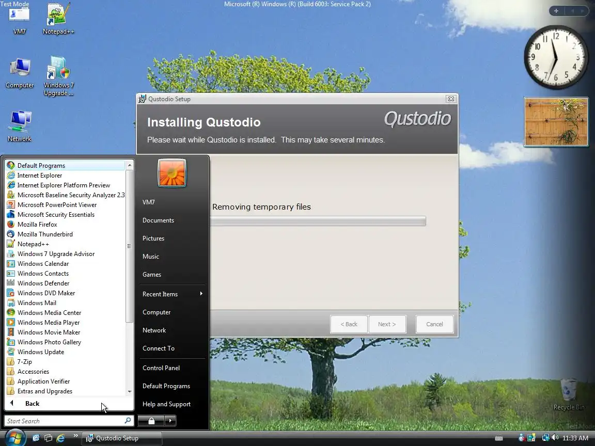Screen dimensions: 595x446
Task: Launch Windows Media Player
Action: point(65,323)
